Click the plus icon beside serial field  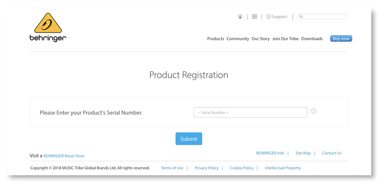tap(313, 111)
